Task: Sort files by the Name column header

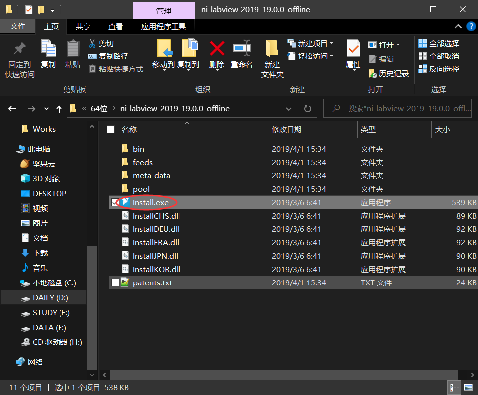Action: 129,130
